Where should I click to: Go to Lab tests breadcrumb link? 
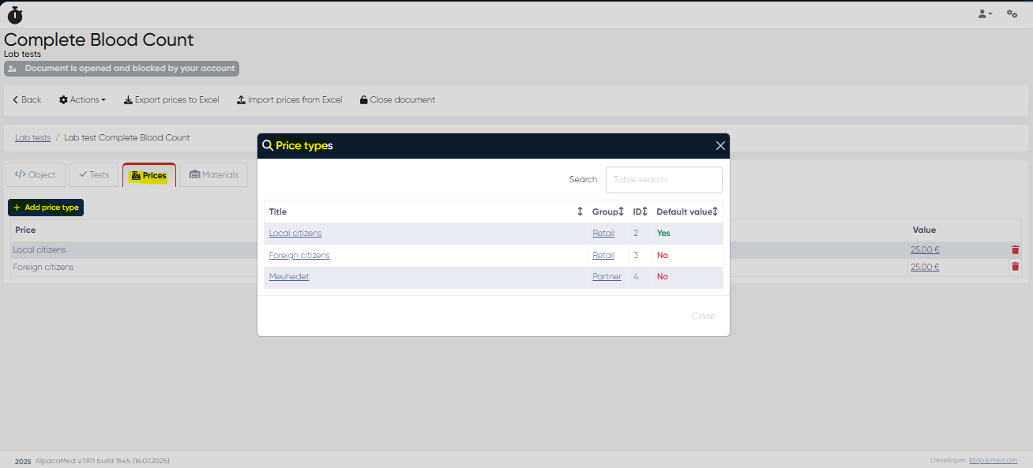(32, 138)
